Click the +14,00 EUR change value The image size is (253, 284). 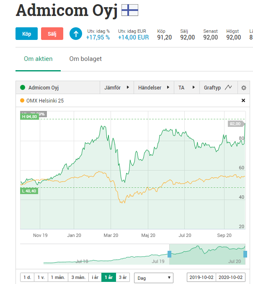[x=134, y=37]
